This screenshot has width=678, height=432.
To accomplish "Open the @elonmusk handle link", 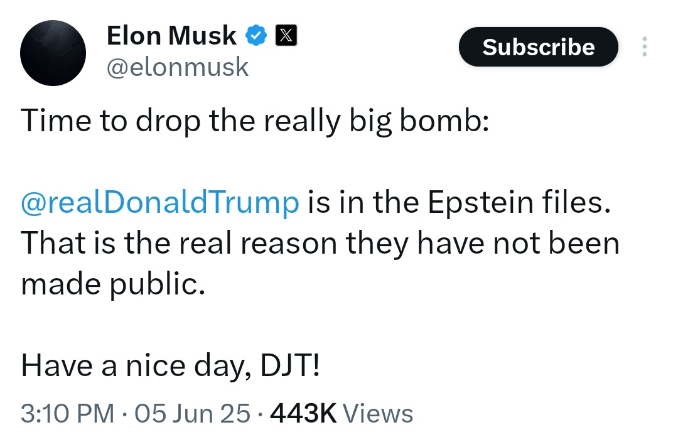I will (178, 67).
